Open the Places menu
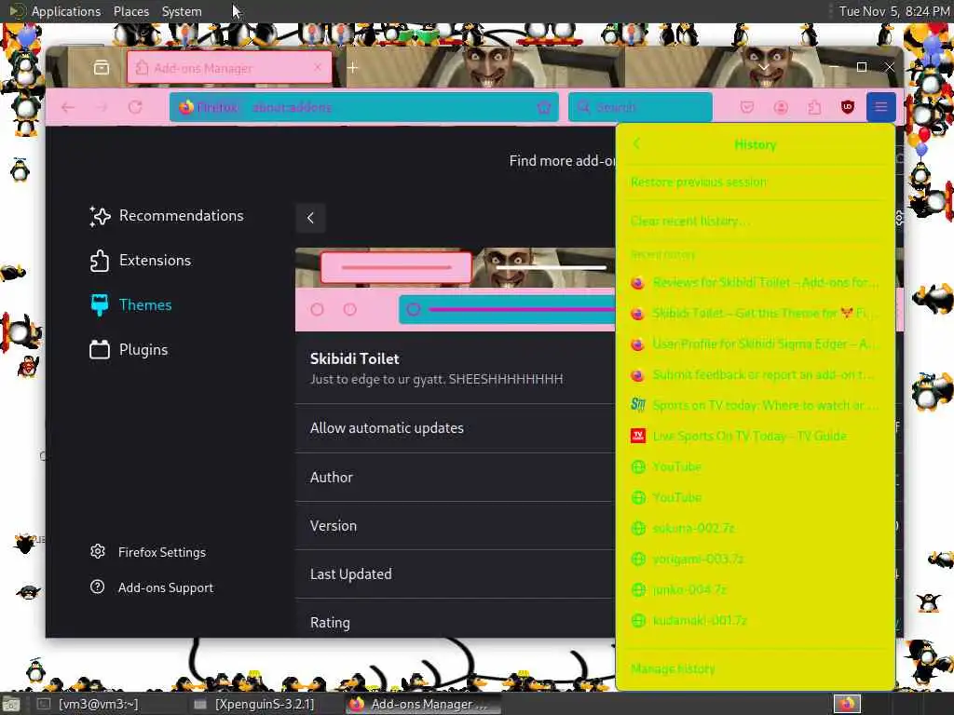This screenshot has width=954, height=715. [x=130, y=11]
